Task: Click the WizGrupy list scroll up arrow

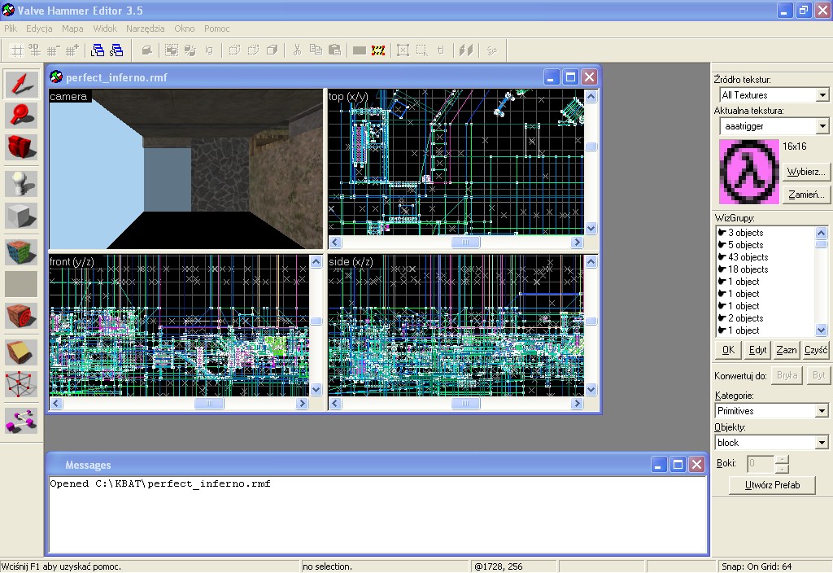Action: 821,233
